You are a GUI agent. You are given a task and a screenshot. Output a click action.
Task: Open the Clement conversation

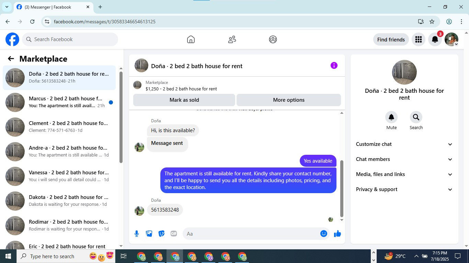[x=59, y=127]
